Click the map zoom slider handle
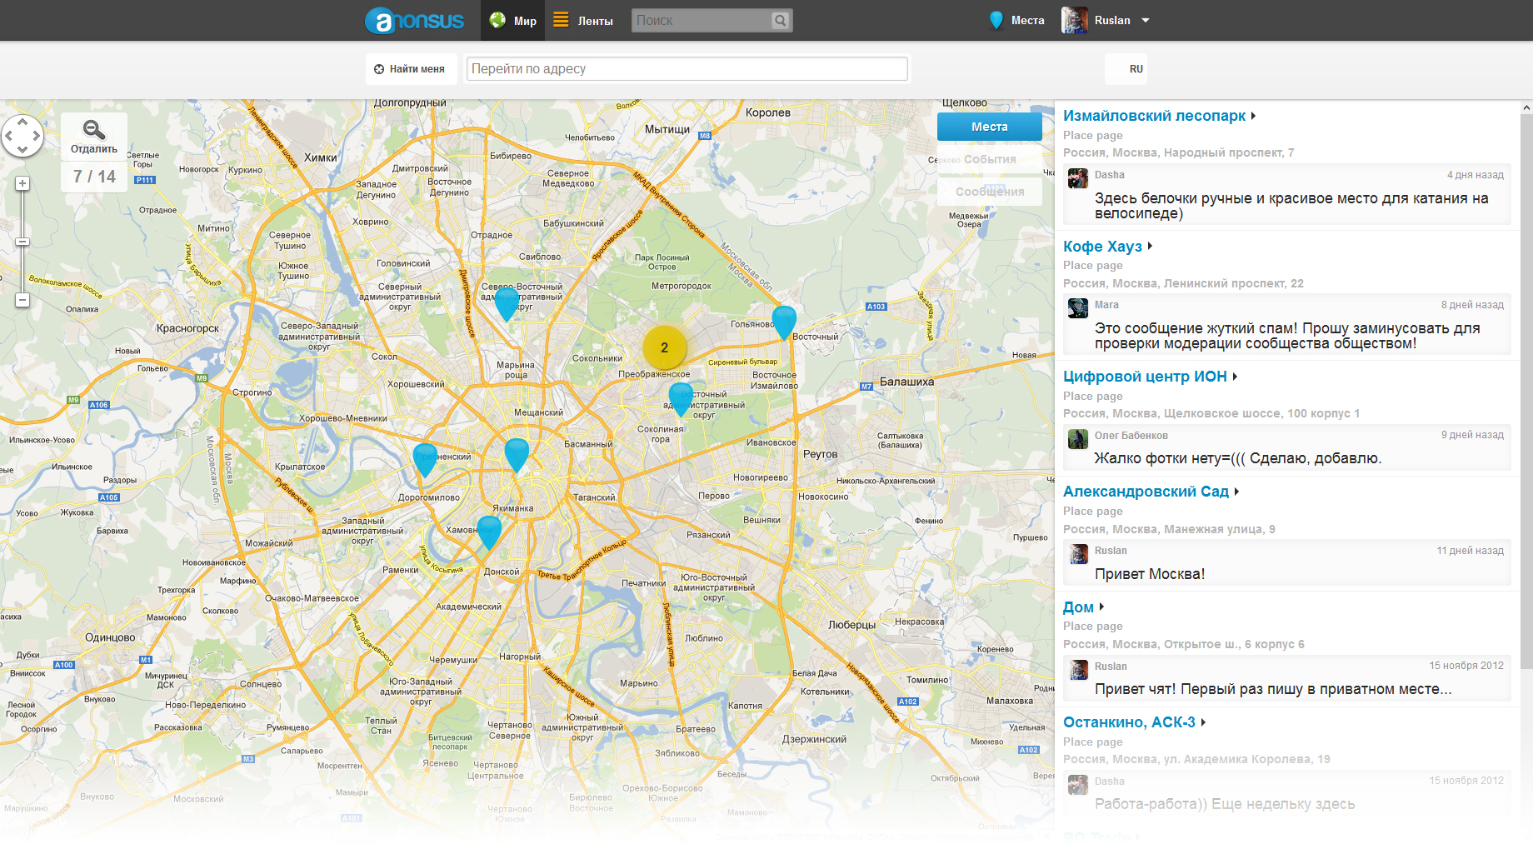The image size is (1533, 844). pos(22,242)
